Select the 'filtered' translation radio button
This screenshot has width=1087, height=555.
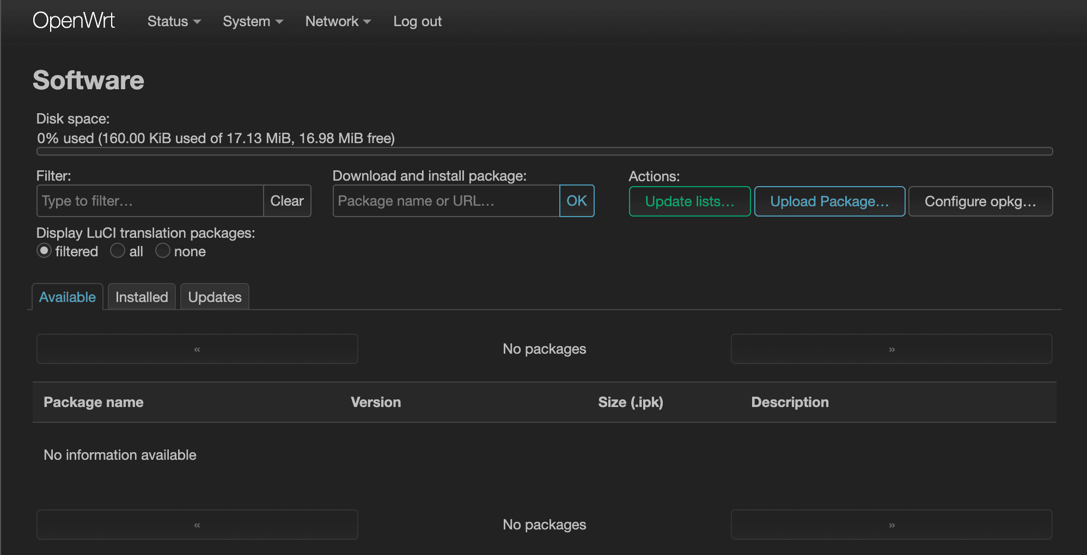tap(44, 251)
